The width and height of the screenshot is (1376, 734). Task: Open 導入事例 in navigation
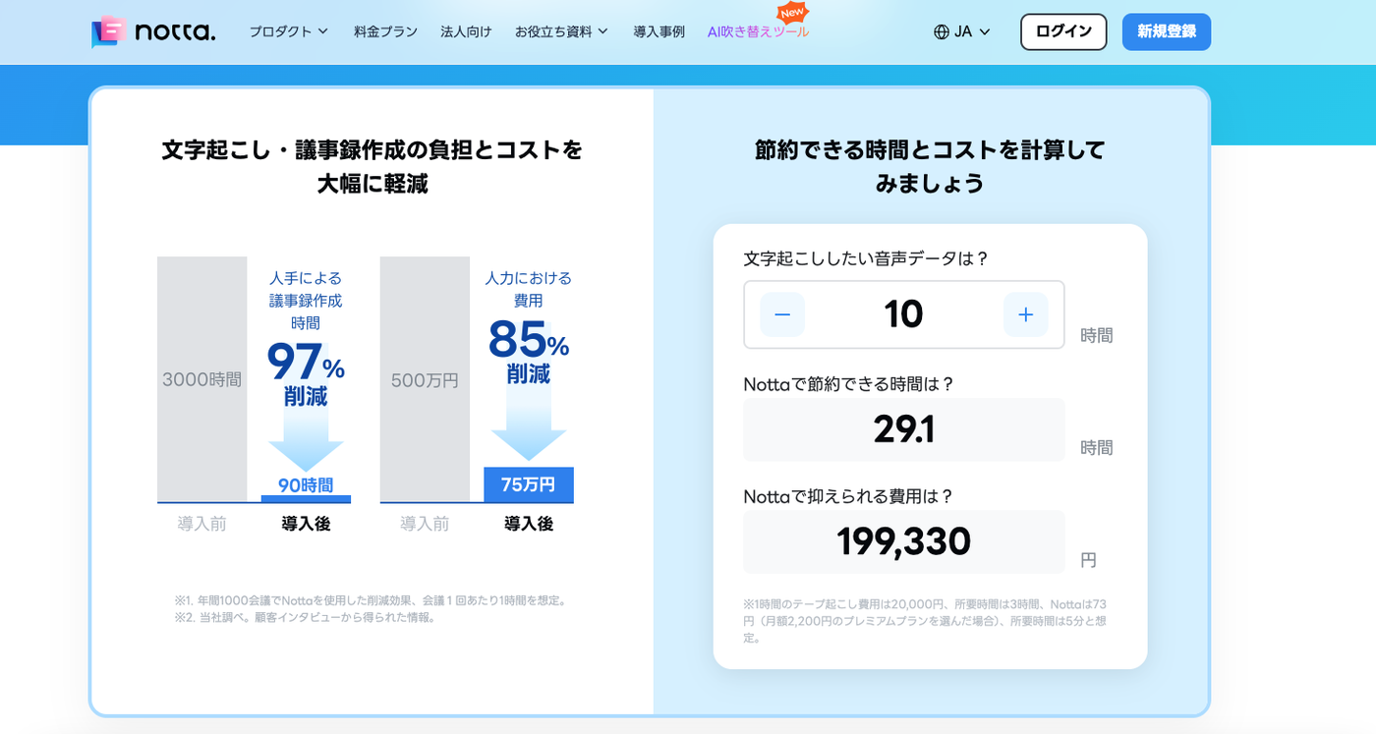(x=659, y=31)
